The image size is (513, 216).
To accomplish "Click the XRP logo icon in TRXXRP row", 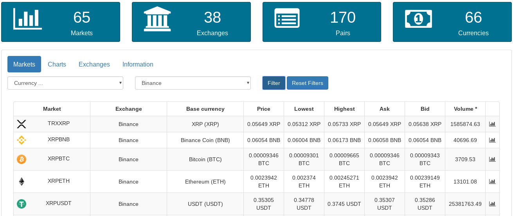I will [21, 124].
